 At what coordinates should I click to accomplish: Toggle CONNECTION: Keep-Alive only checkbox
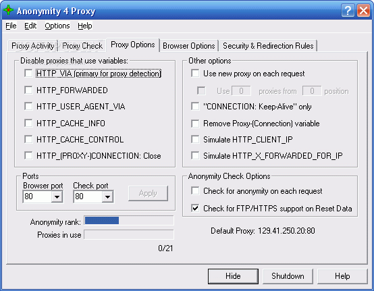[x=195, y=106]
